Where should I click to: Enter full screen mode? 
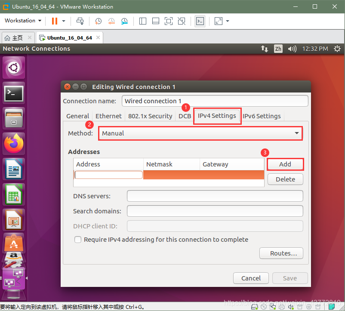169,21
